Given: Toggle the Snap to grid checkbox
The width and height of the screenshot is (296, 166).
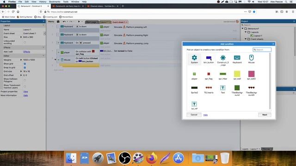Looking at the screenshot, I should click(25, 68).
